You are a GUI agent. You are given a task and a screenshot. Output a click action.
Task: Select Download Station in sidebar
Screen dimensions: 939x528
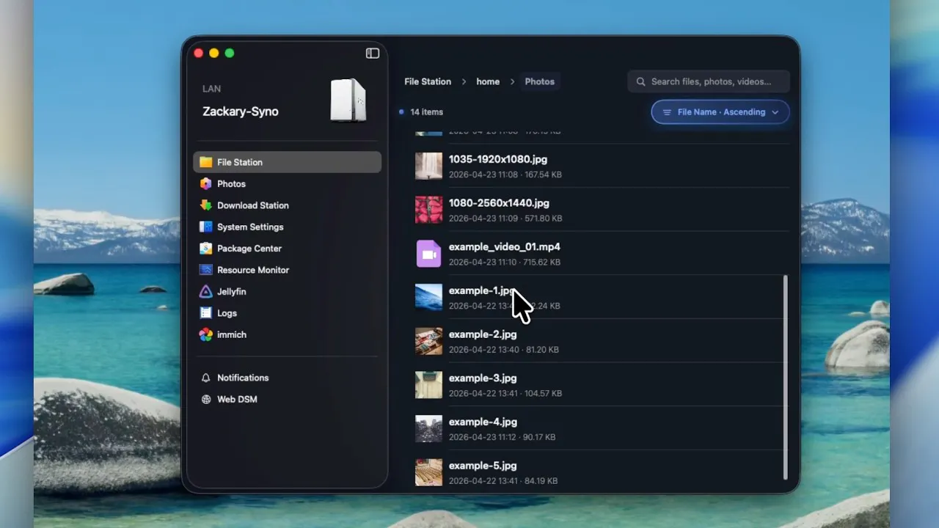point(287,205)
